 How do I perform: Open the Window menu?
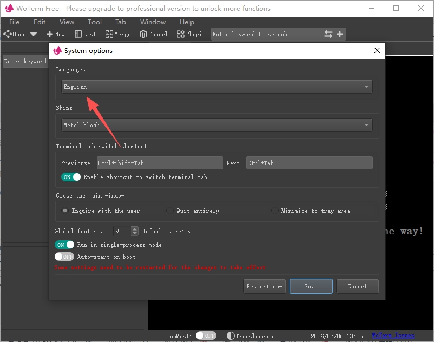pos(153,22)
